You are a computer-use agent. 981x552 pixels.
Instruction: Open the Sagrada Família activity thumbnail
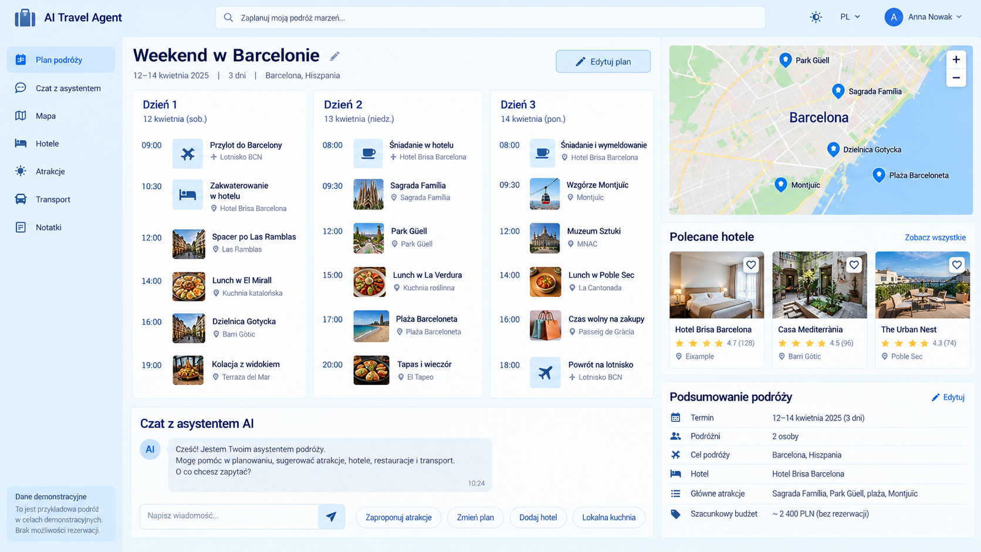coord(368,194)
